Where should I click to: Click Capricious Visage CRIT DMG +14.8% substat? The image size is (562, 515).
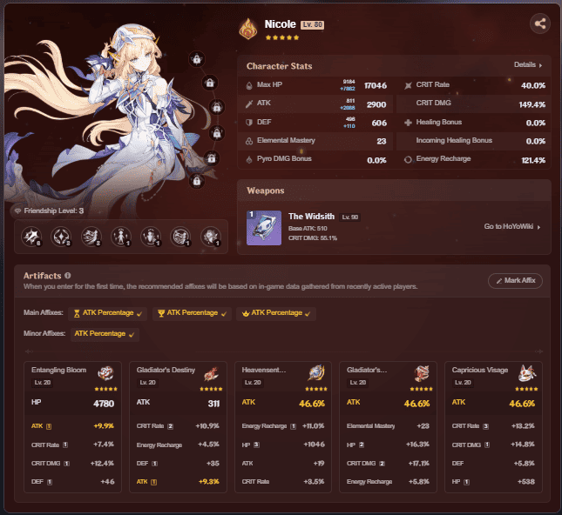tap(493, 445)
